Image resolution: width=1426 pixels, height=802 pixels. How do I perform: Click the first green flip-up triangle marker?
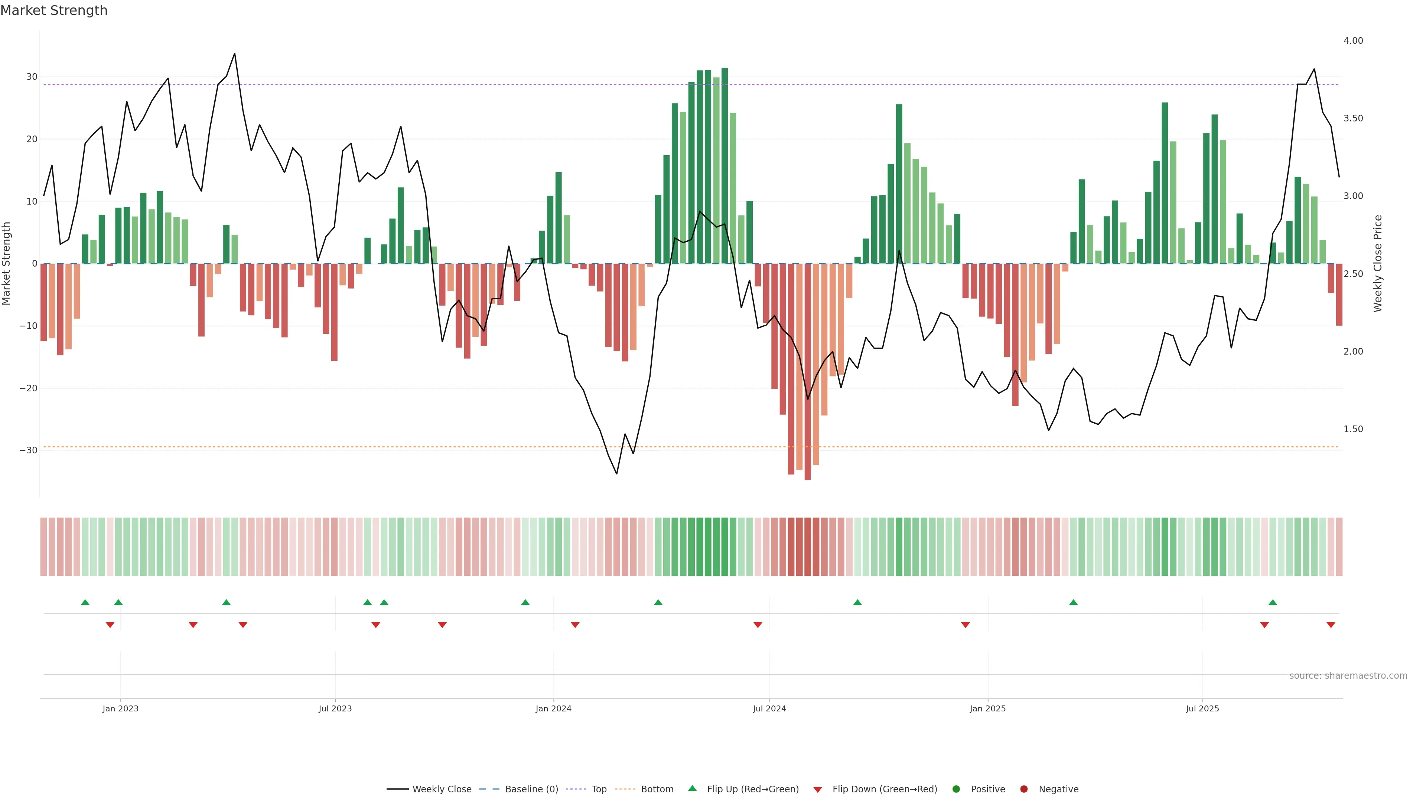pyautogui.click(x=85, y=602)
